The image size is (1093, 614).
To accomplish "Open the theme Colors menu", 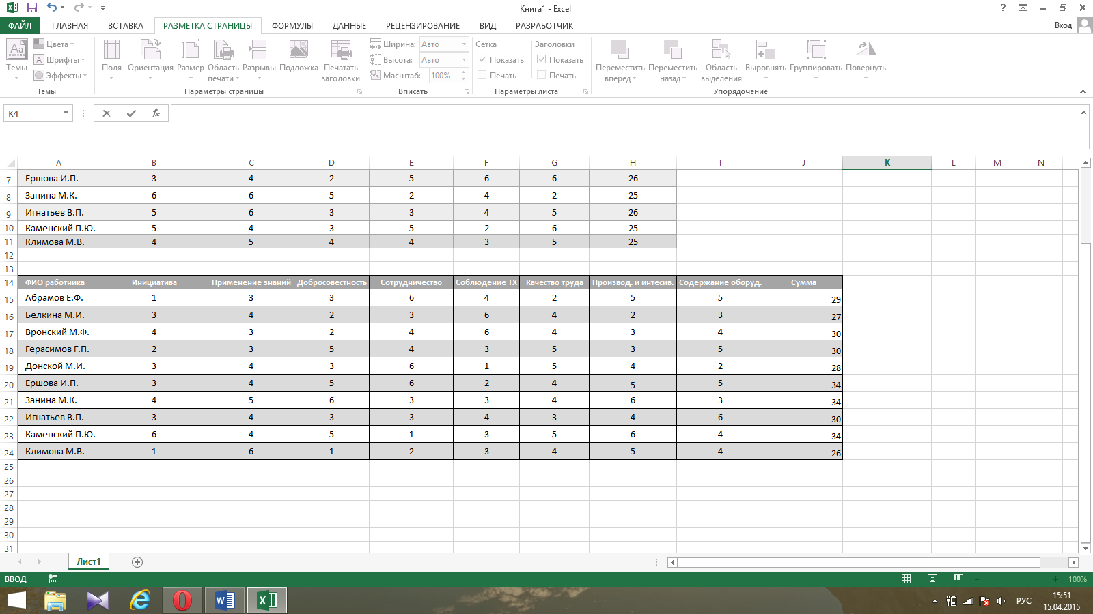I will pos(54,44).
